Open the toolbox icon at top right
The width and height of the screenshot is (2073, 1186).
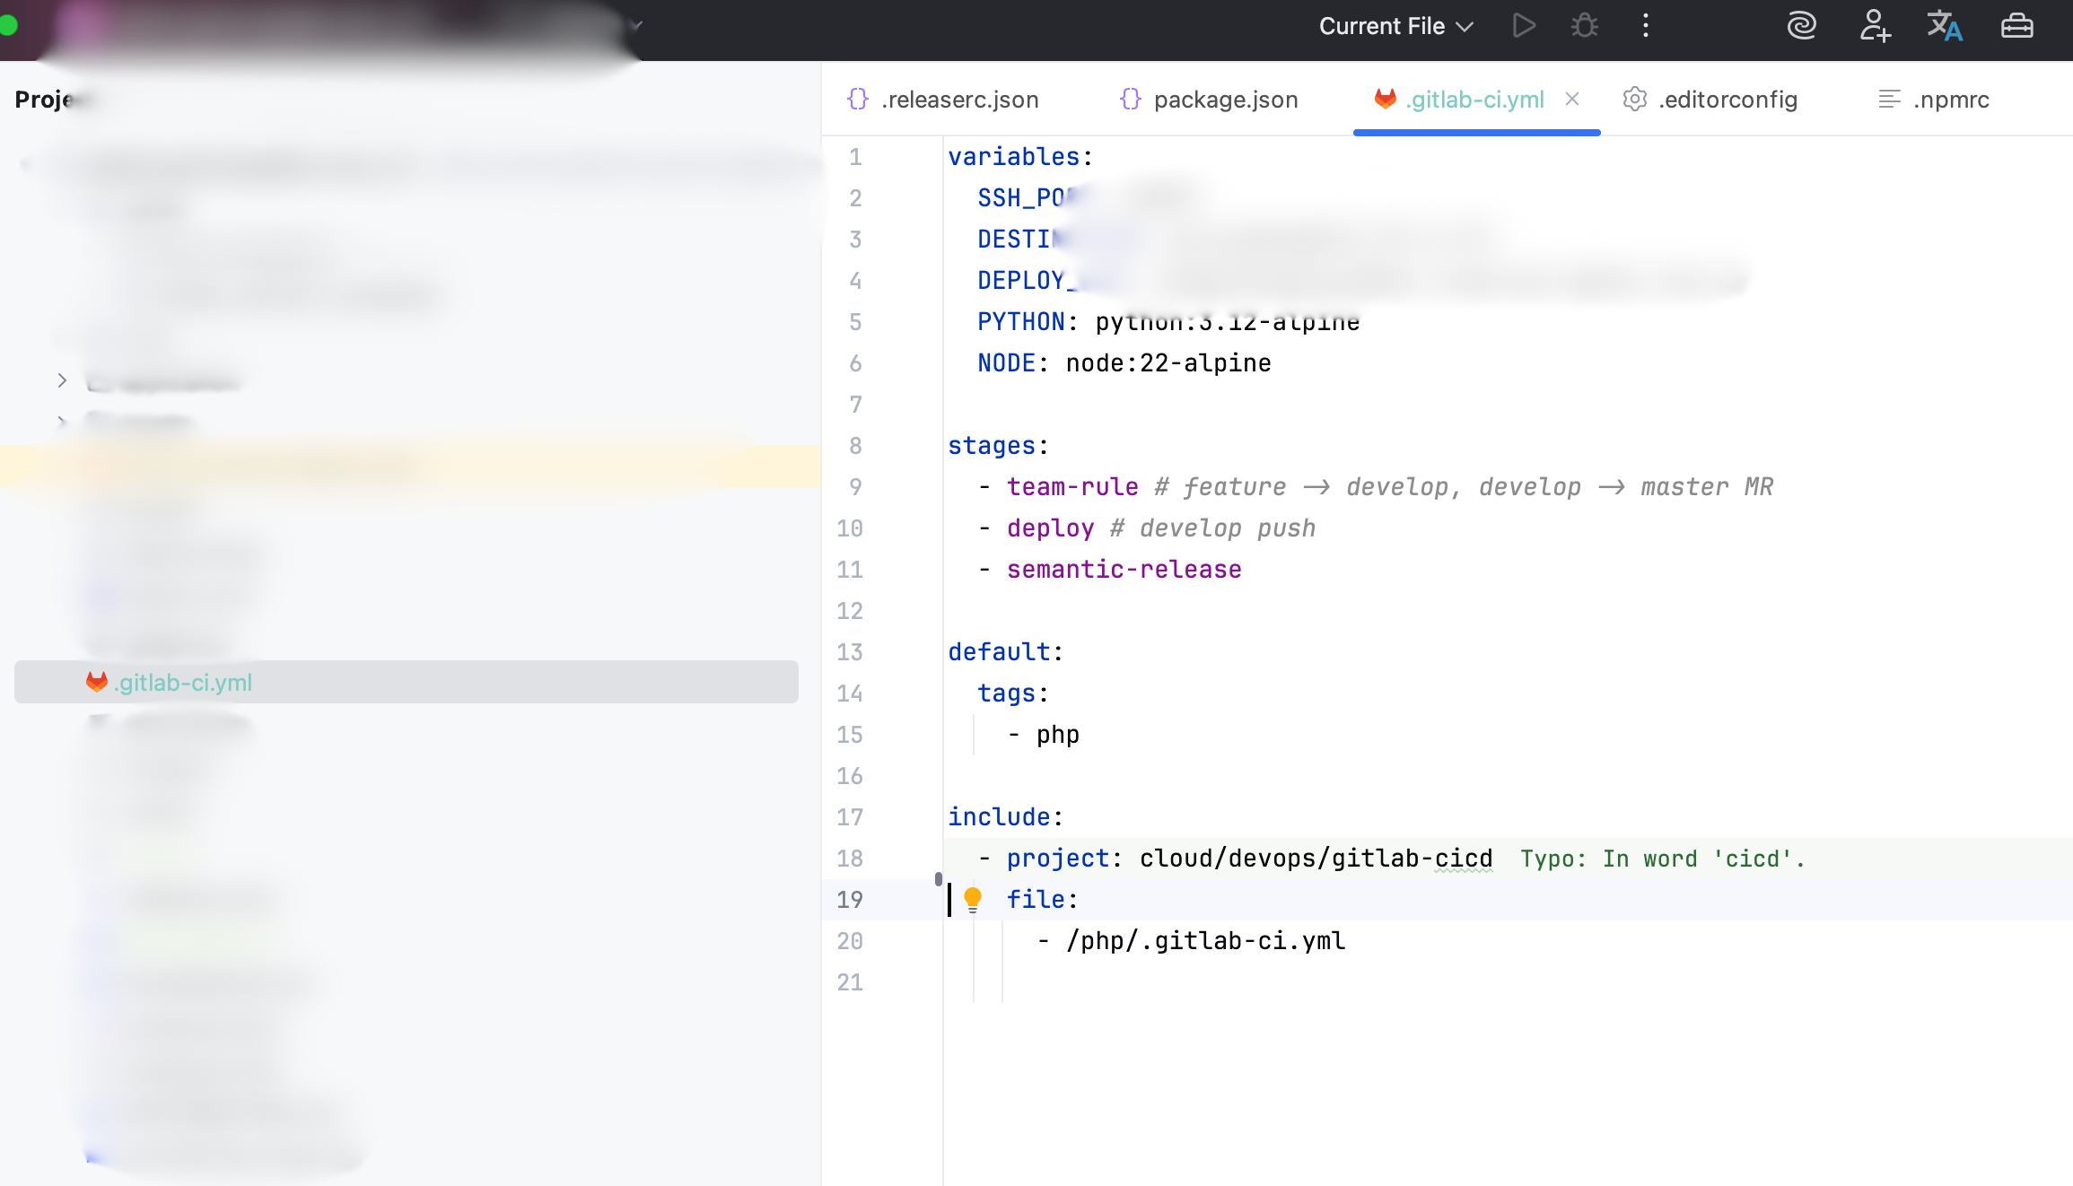click(x=2016, y=25)
